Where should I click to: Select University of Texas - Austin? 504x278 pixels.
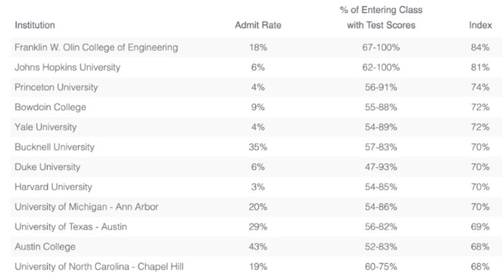point(70,227)
